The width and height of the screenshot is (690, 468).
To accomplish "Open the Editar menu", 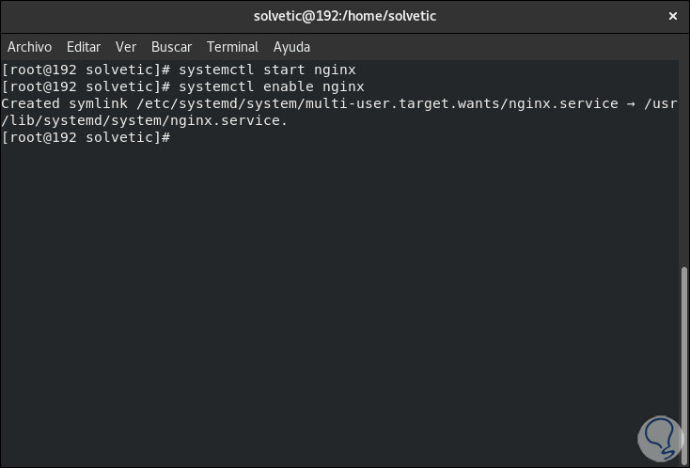I will (84, 47).
